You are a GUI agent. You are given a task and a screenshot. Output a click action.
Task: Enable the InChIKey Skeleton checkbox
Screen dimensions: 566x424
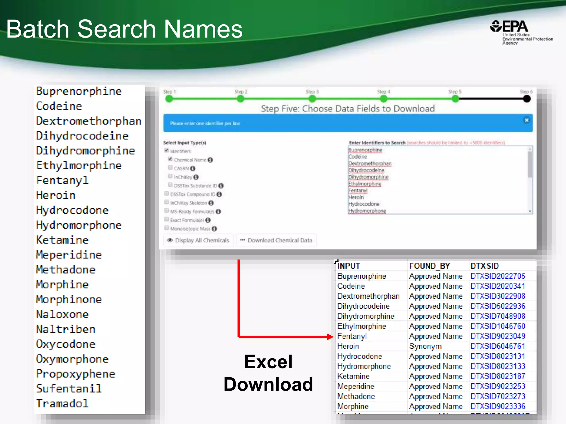coord(167,202)
